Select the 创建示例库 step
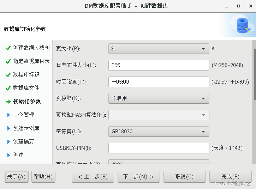This screenshot has width=256, height=189. click(26, 128)
